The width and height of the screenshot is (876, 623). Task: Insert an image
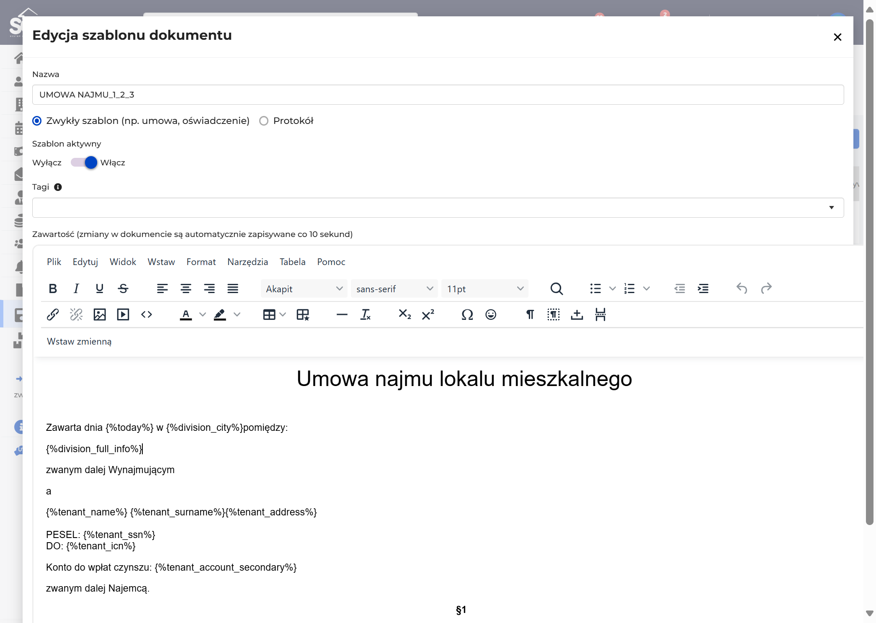pos(100,314)
